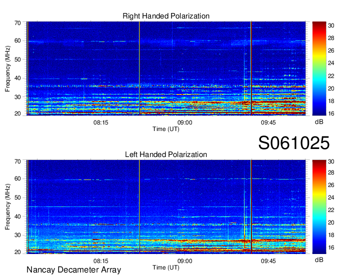Click the 22 dB tick on the lower colorbar

click(331, 210)
